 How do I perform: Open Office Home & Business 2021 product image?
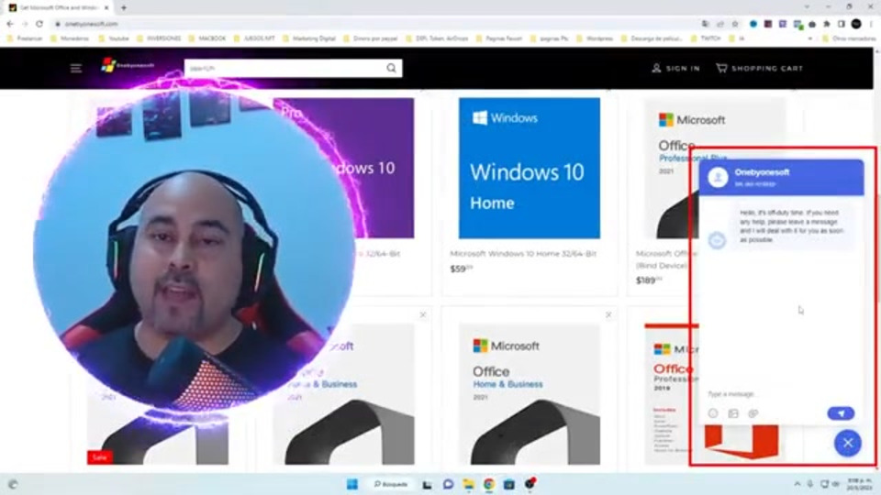coord(529,394)
